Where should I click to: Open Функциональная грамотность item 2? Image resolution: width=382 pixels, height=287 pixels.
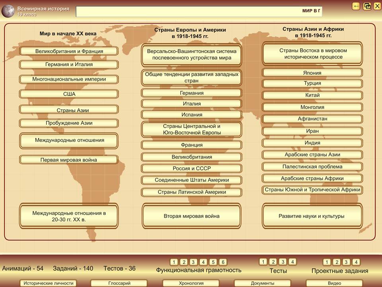click(184, 262)
